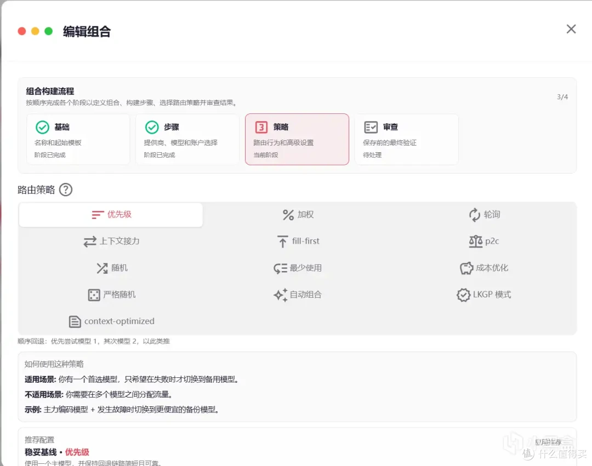The width and height of the screenshot is (592, 466).
Task: Click the 应用推荐 button
Action: [x=548, y=442]
